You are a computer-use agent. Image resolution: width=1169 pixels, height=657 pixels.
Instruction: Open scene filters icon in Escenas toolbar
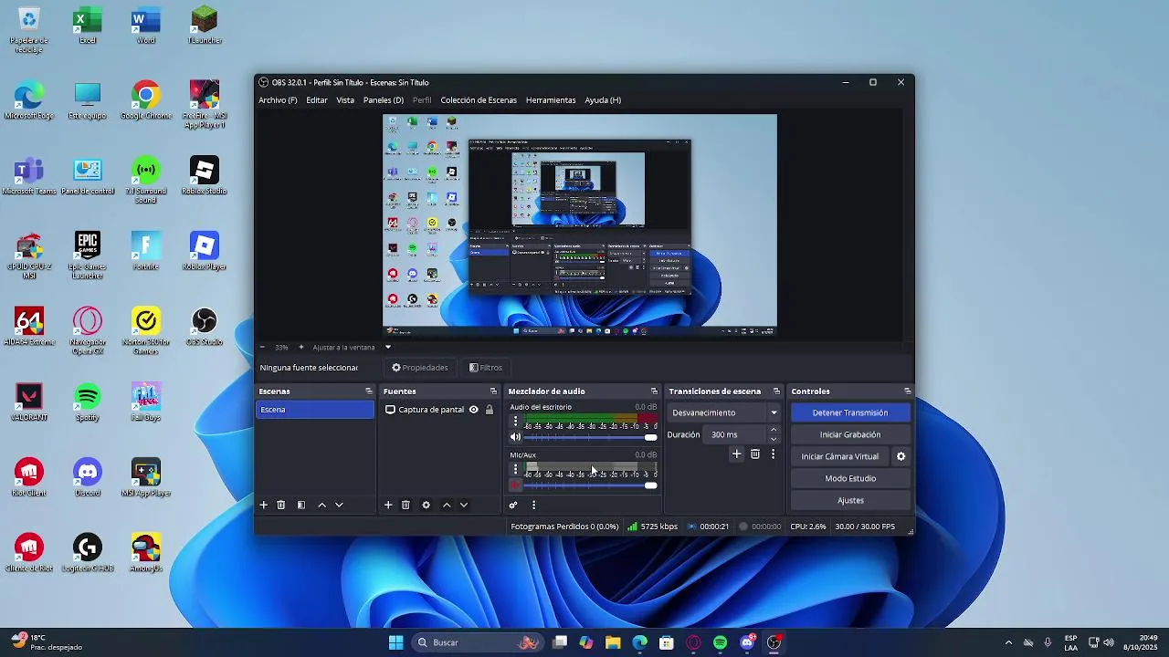301,505
